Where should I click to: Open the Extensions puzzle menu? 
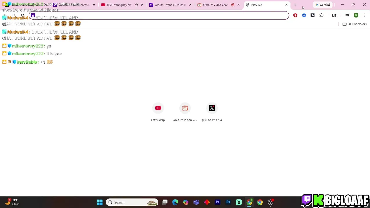tap(321, 15)
